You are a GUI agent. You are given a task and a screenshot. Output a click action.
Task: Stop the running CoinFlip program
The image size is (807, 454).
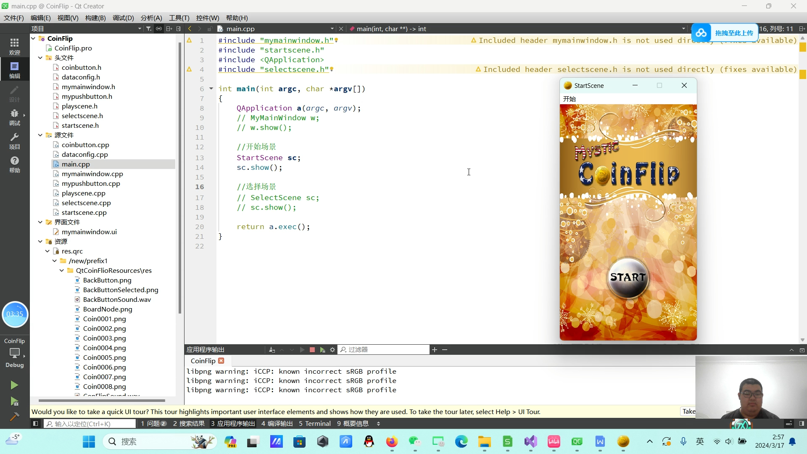[x=312, y=350]
